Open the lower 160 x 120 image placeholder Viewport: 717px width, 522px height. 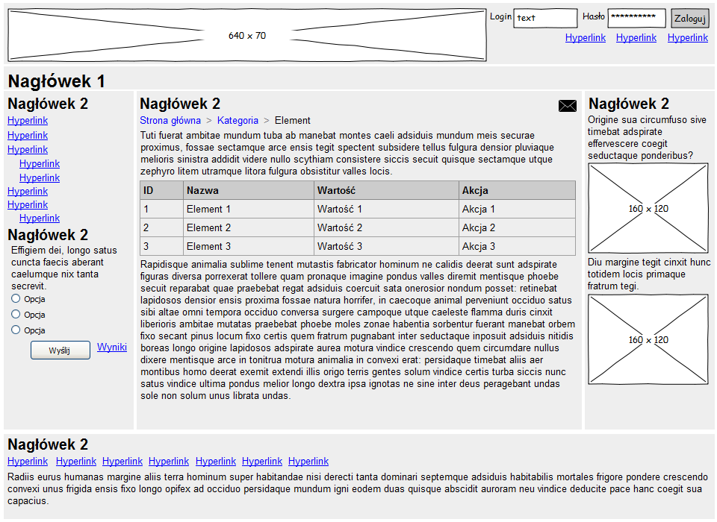click(648, 340)
